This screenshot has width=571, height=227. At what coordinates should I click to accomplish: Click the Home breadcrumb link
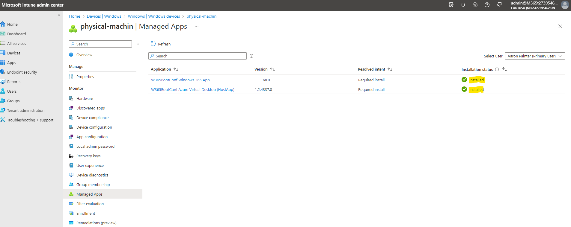[75, 16]
